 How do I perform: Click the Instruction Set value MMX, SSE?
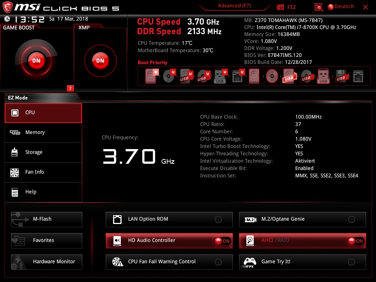(326, 176)
